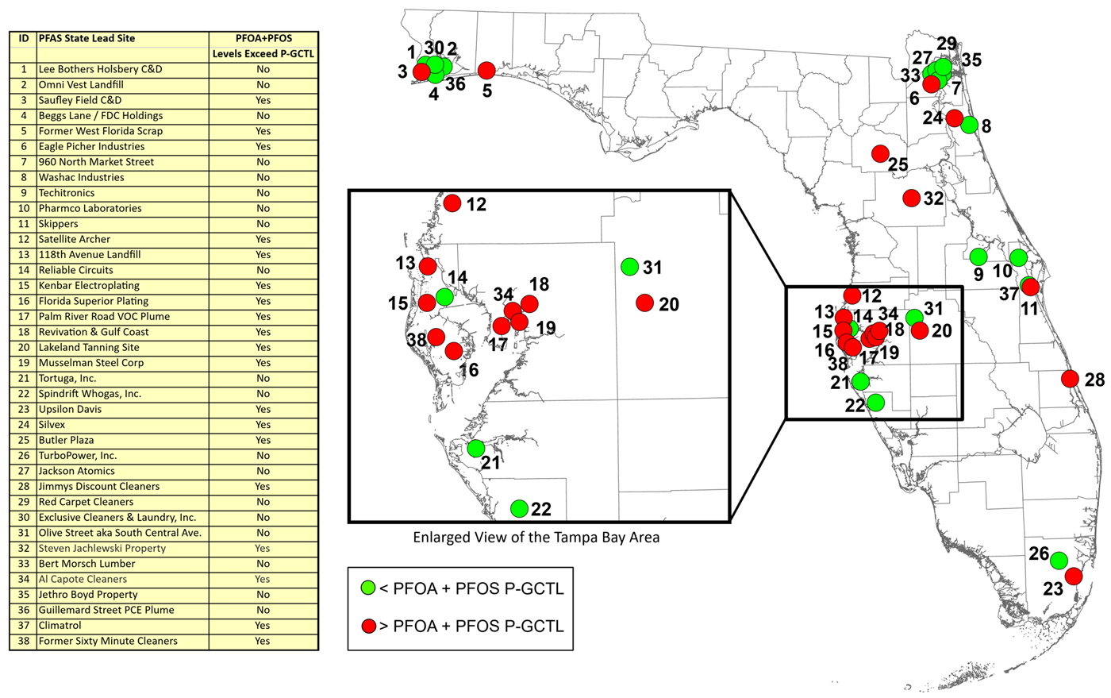
Task: Click 'Palm River Road VOC Plume' entry
Action: (x=105, y=316)
